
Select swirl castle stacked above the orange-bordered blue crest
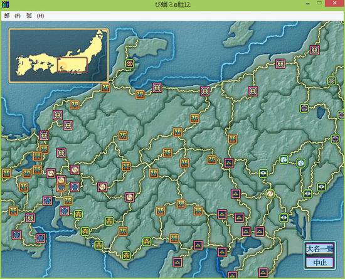click(61, 180)
